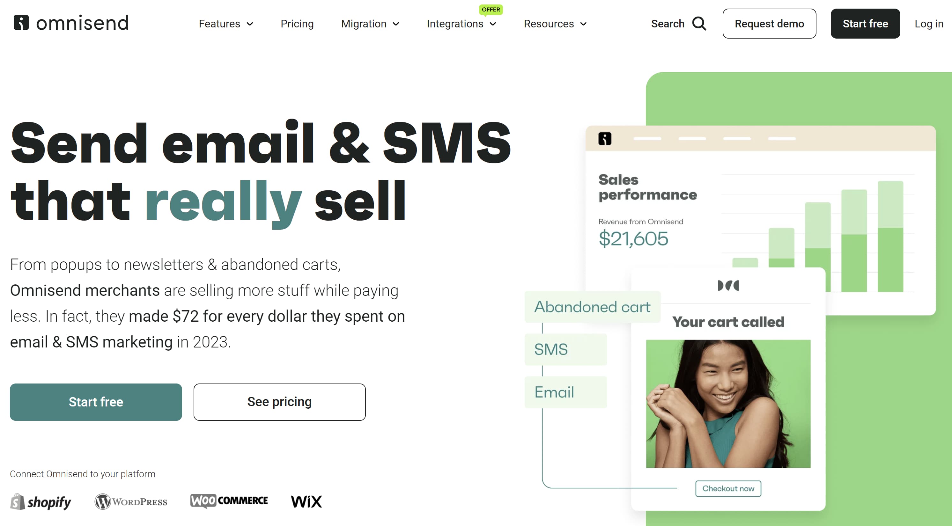952x526 pixels.
Task: Select the WordPress platform logo
Action: pos(131,502)
